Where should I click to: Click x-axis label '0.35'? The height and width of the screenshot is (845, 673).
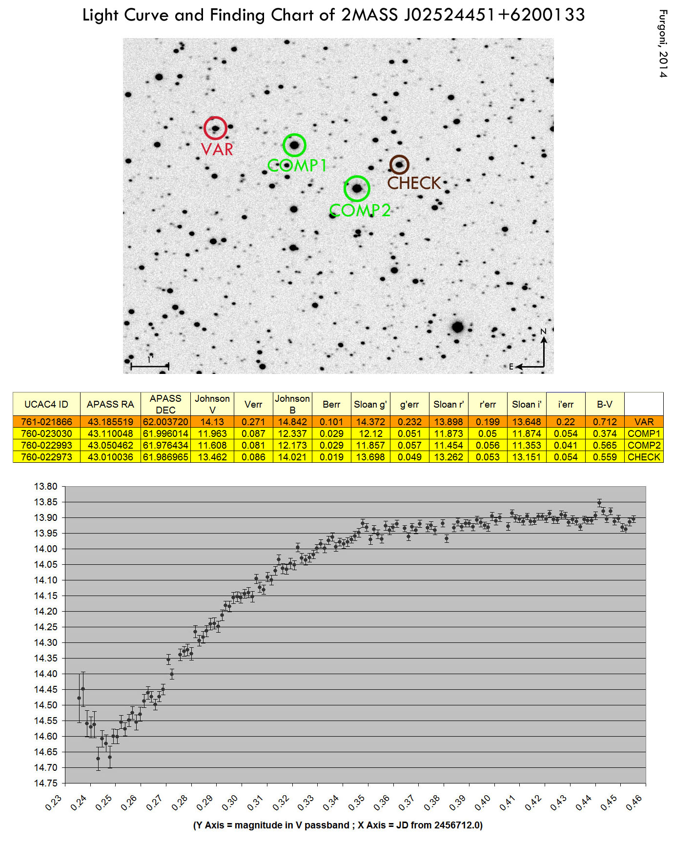357,803
